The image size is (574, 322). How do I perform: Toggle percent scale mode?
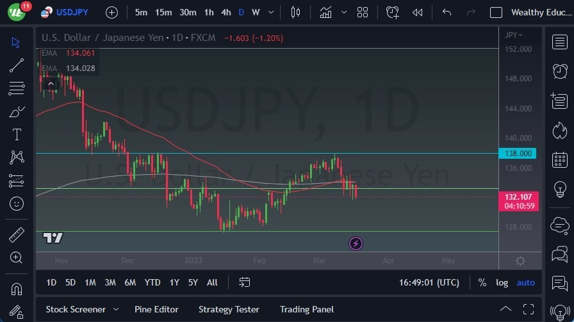(482, 282)
